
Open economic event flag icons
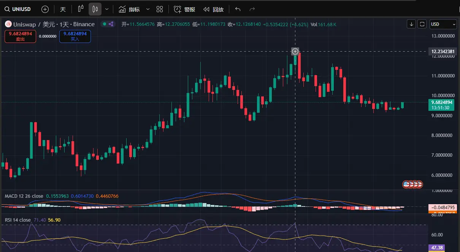(x=412, y=184)
